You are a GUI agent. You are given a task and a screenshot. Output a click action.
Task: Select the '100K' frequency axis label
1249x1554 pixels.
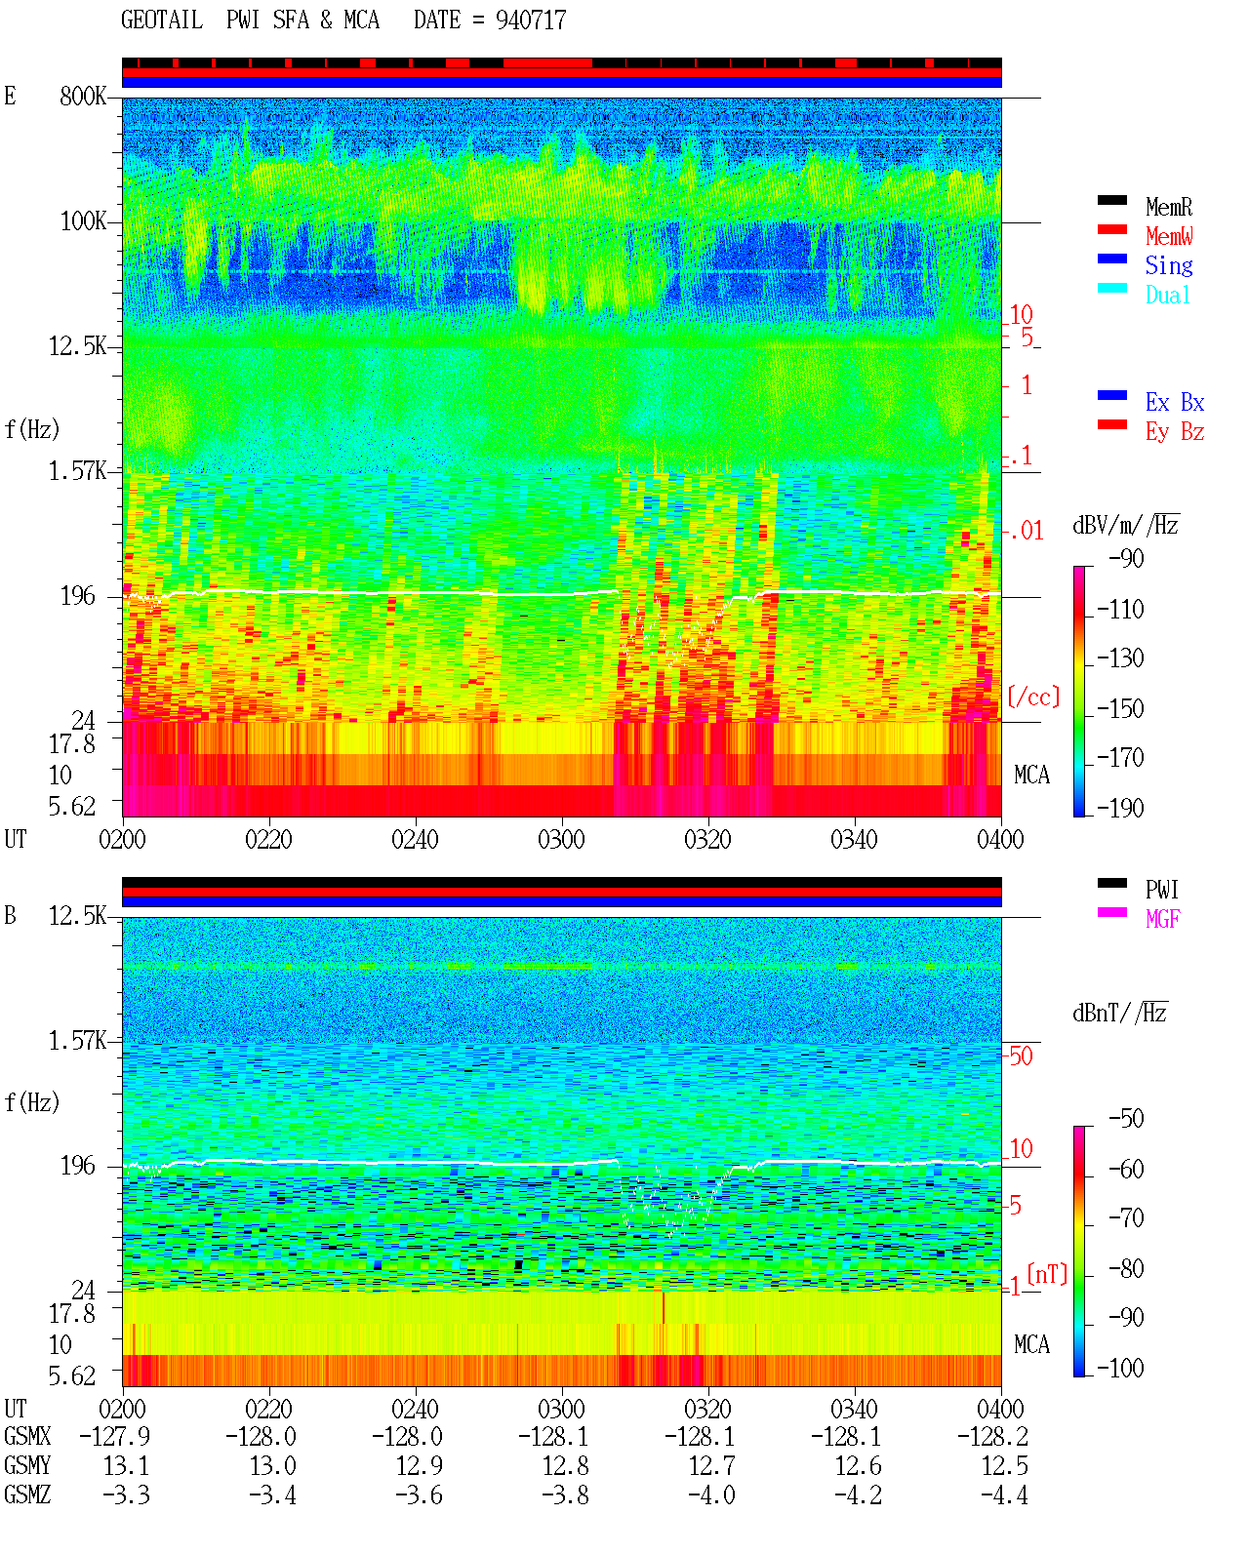(83, 221)
